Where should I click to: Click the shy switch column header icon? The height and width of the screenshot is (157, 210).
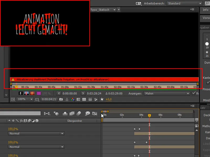(9, 121)
